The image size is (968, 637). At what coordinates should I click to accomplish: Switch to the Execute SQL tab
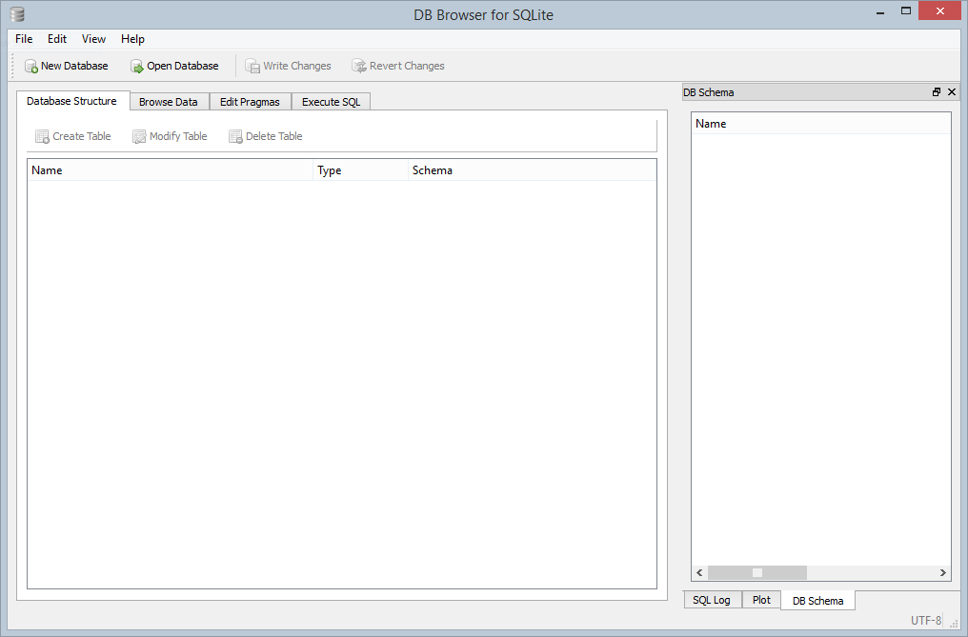[331, 102]
